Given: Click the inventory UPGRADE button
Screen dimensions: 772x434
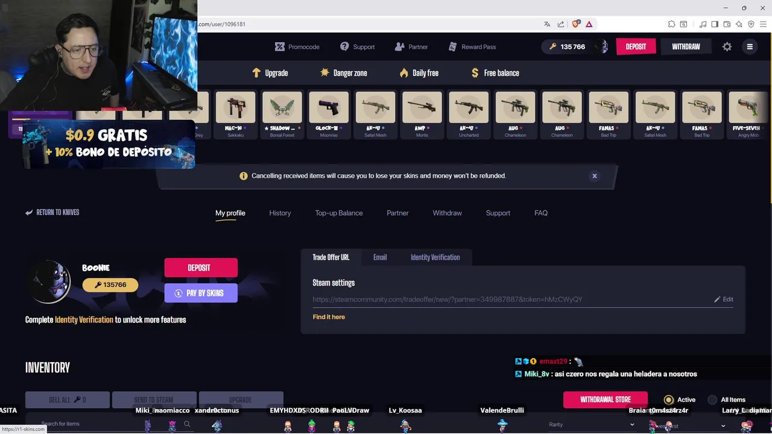Looking at the screenshot, I should (241, 400).
